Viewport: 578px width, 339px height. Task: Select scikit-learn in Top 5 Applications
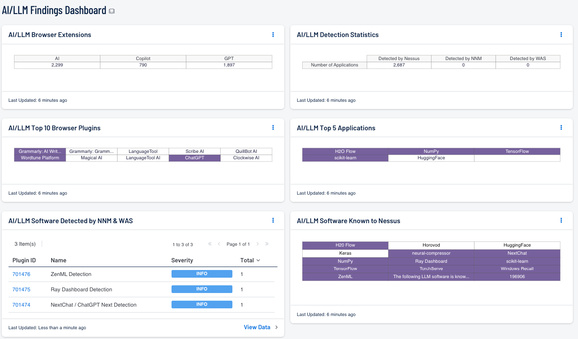[x=345, y=158]
